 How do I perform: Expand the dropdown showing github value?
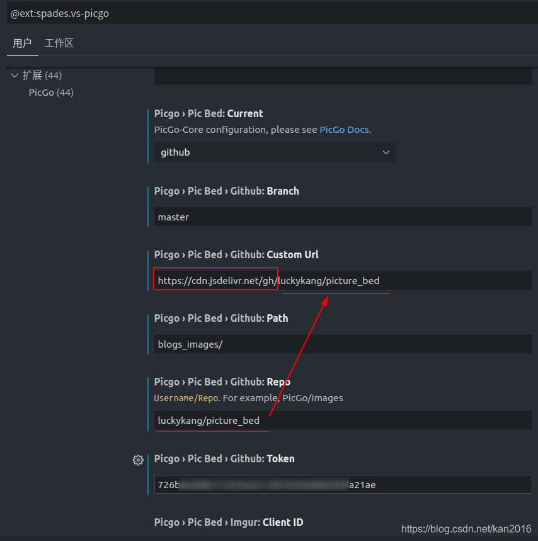275,152
